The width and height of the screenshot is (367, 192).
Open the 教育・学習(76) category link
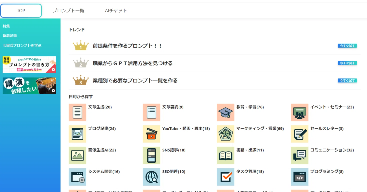(250, 107)
